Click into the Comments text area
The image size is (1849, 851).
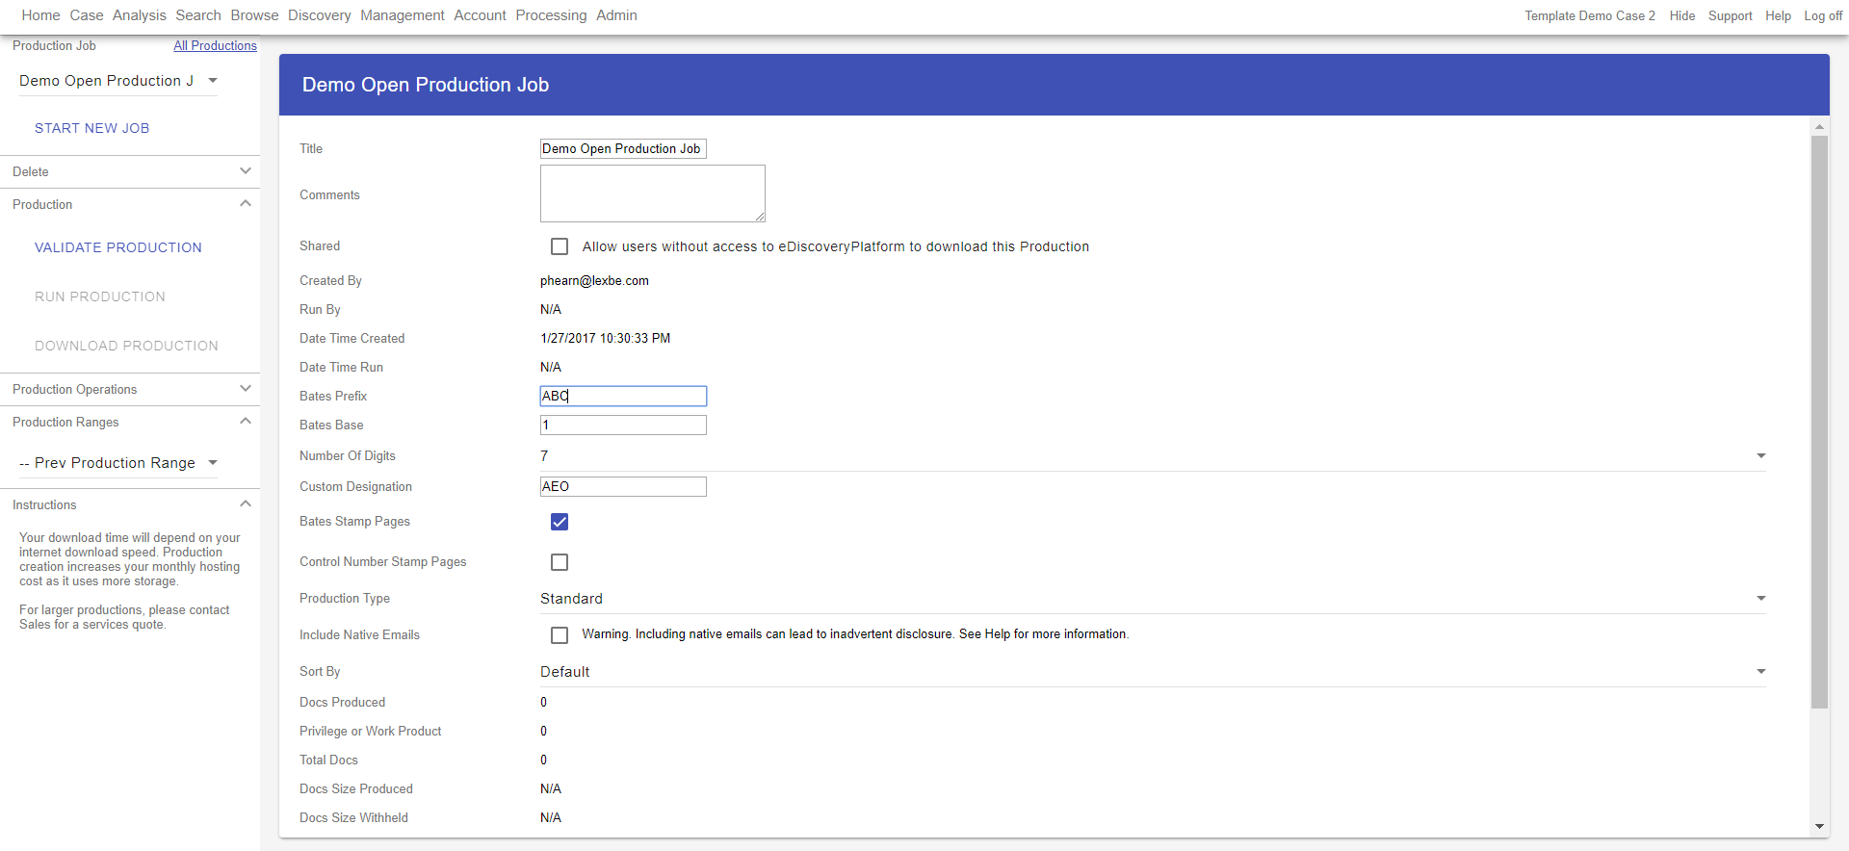653,193
